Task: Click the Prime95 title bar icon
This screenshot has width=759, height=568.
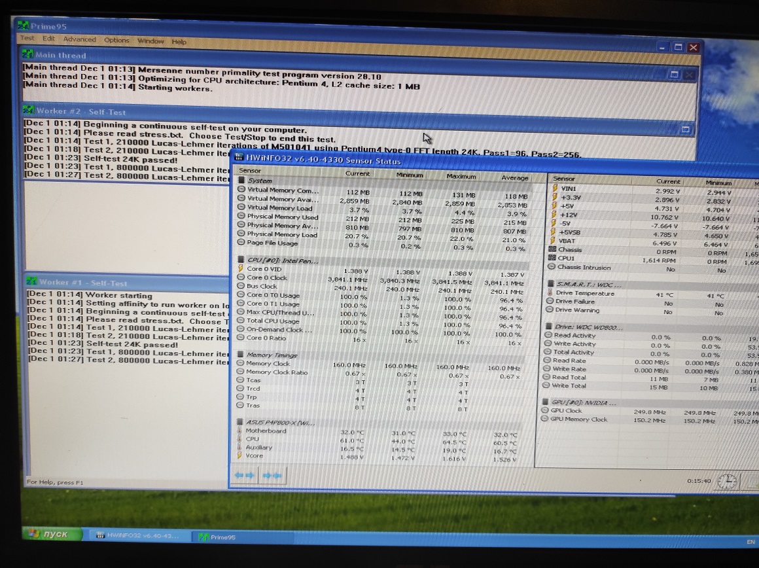Action: (24, 25)
